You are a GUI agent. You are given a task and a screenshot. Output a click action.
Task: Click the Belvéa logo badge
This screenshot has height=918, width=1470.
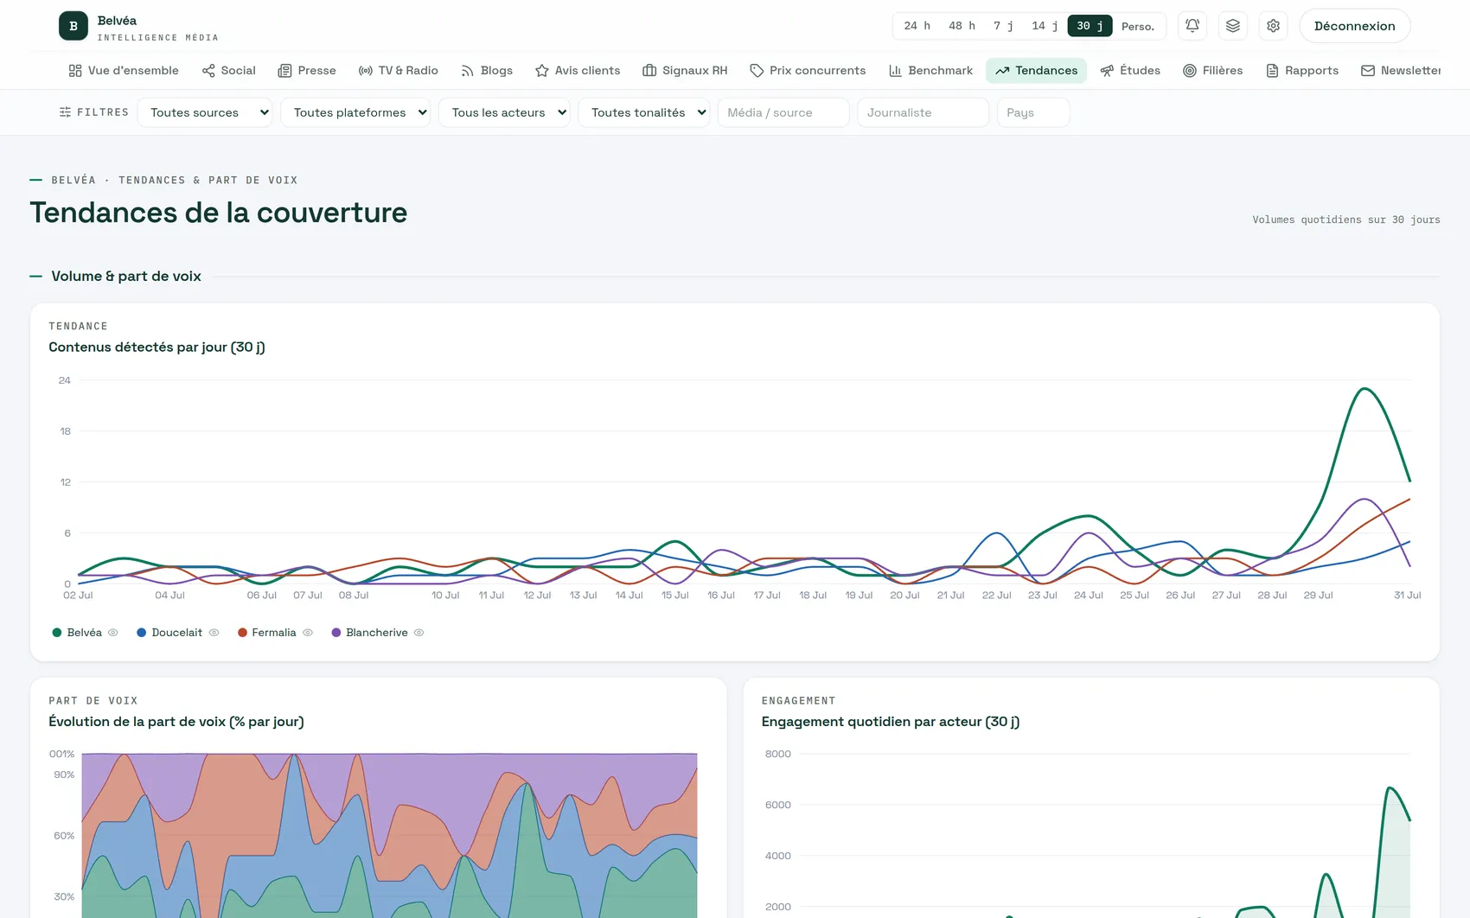tap(73, 26)
